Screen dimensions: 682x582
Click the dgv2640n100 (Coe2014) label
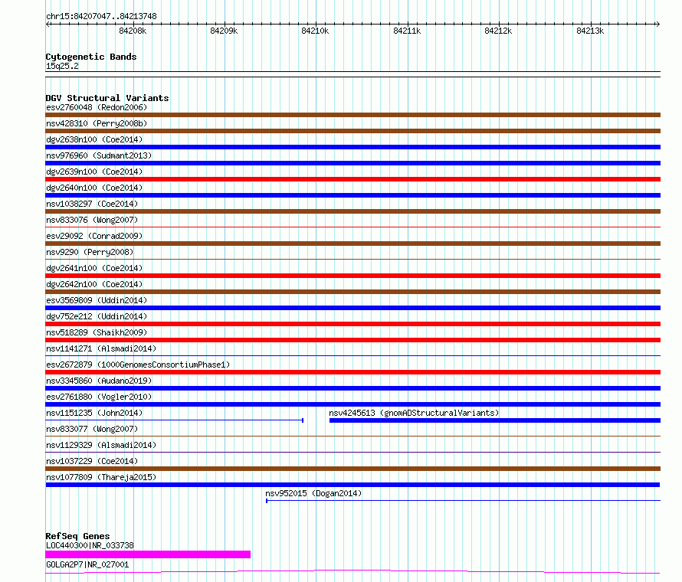(x=94, y=188)
